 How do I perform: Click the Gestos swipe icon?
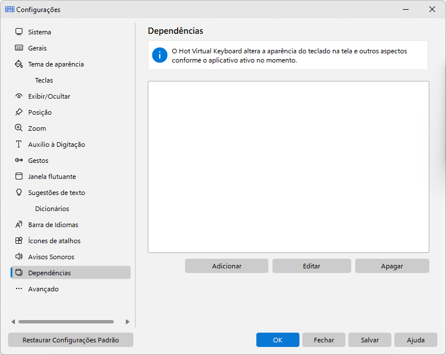point(19,161)
